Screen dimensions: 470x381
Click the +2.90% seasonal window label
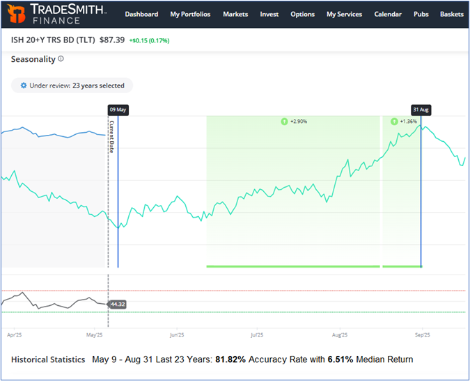tap(299, 122)
